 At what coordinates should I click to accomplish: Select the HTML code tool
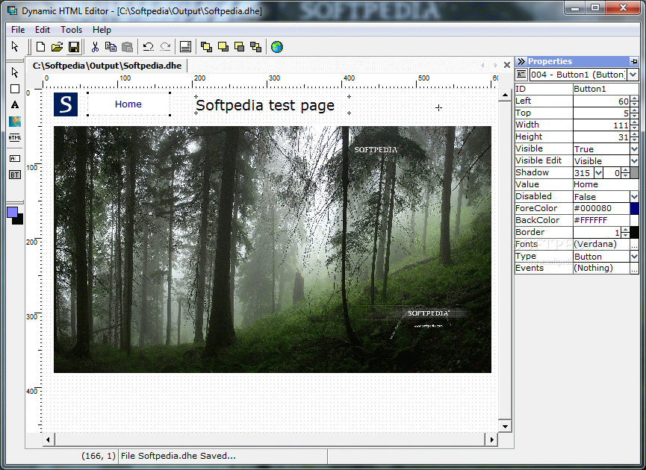tap(15, 138)
